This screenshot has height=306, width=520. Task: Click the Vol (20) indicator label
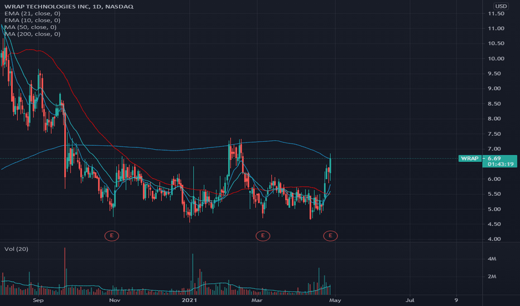[16, 249]
